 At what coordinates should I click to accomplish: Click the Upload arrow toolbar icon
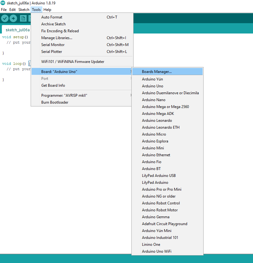[x=13, y=18]
